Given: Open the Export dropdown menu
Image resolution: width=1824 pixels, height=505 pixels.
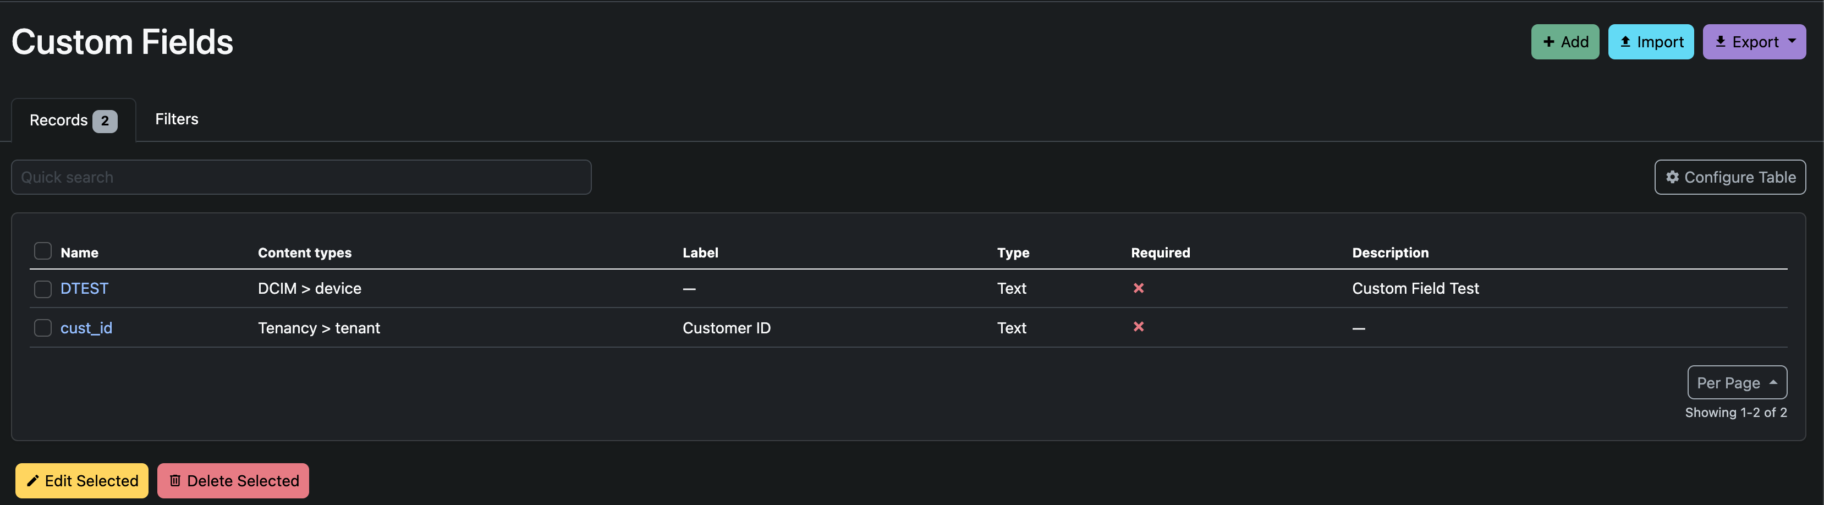Looking at the screenshot, I should point(1792,41).
